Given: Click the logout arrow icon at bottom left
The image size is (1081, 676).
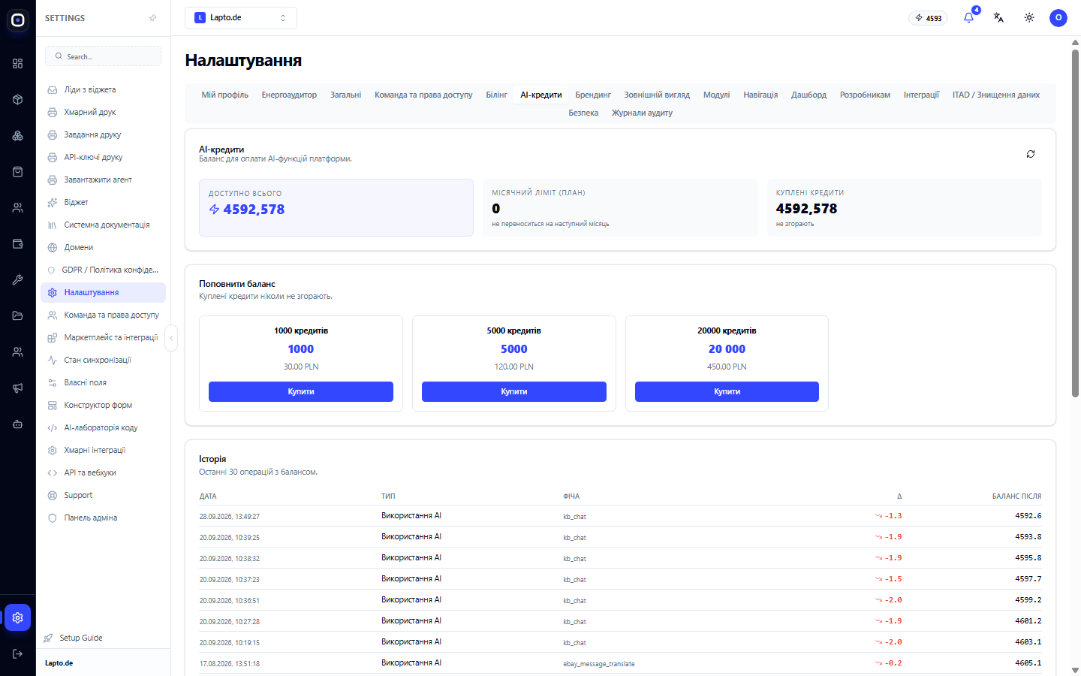Looking at the screenshot, I should point(18,654).
